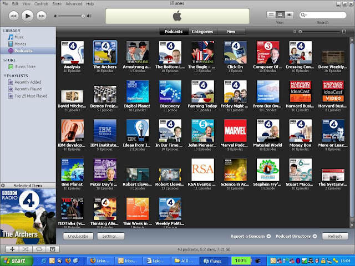The width and height of the screenshot is (355, 266).
Task: Click the large artwork icon right of slider
Action: pos(344,32)
